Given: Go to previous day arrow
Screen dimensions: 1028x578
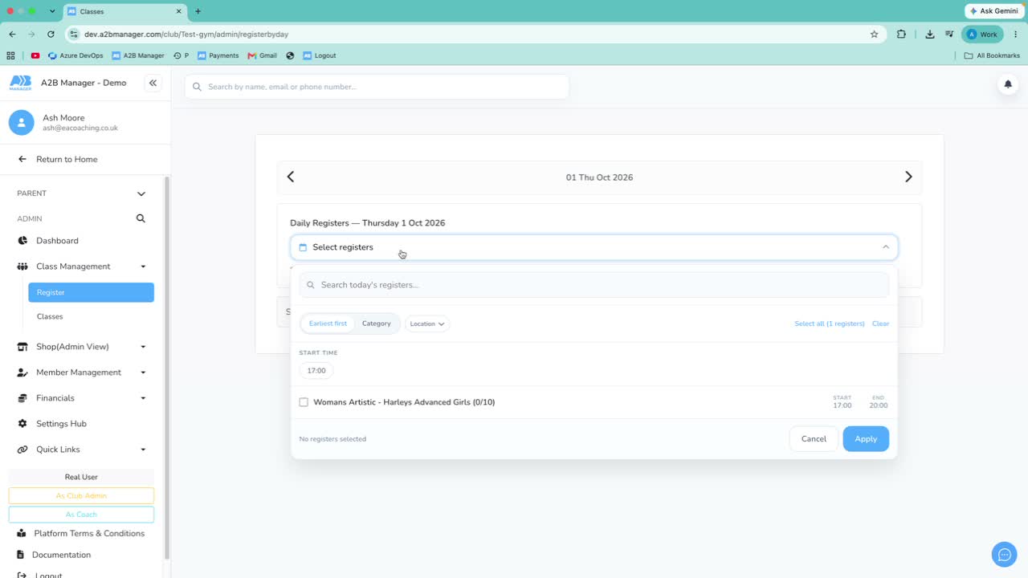Looking at the screenshot, I should pyautogui.click(x=291, y=177).
